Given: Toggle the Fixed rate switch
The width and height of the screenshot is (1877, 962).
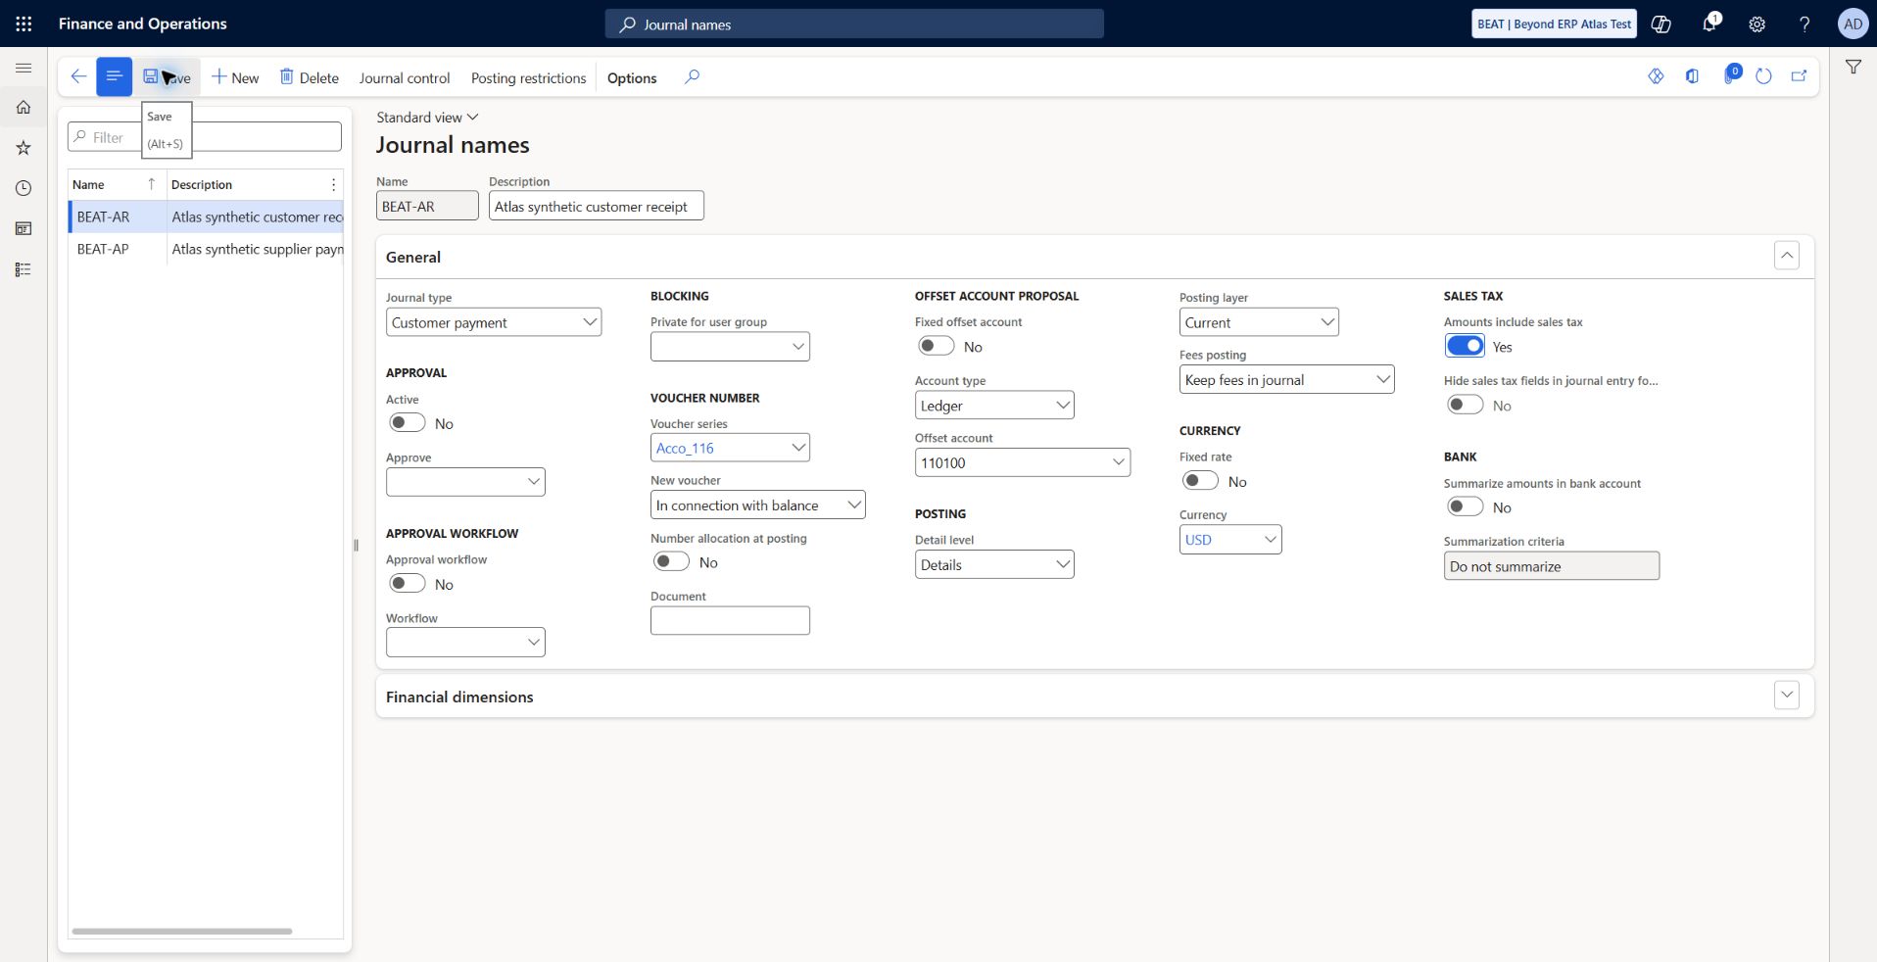Looking at the screenshot, I should 1200,481.
